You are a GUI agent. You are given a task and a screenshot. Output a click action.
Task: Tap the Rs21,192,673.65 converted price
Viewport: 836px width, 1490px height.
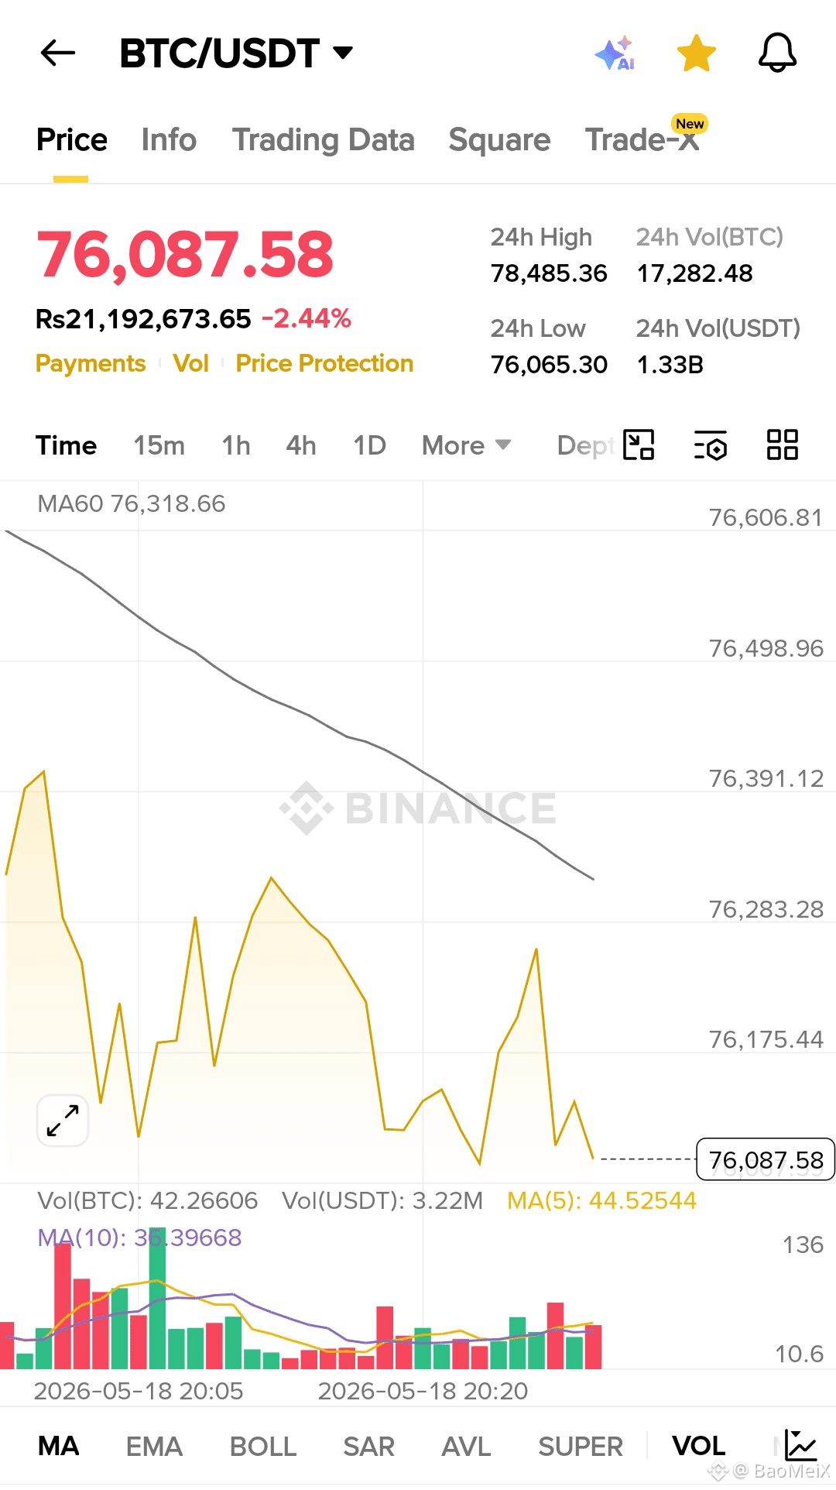click(143, 318)
